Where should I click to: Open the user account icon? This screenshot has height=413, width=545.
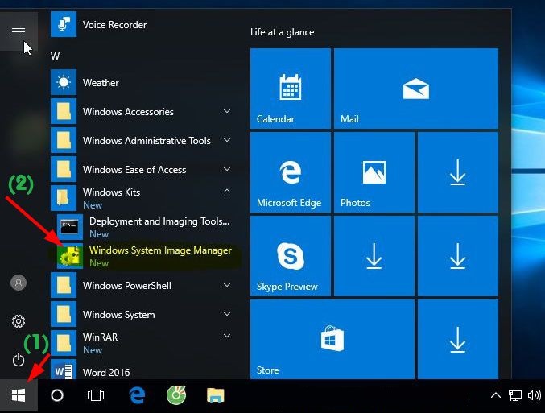[x=19, y=283]
